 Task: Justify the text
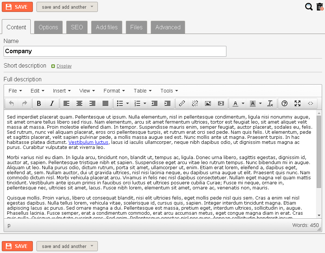tap(105, 103)
